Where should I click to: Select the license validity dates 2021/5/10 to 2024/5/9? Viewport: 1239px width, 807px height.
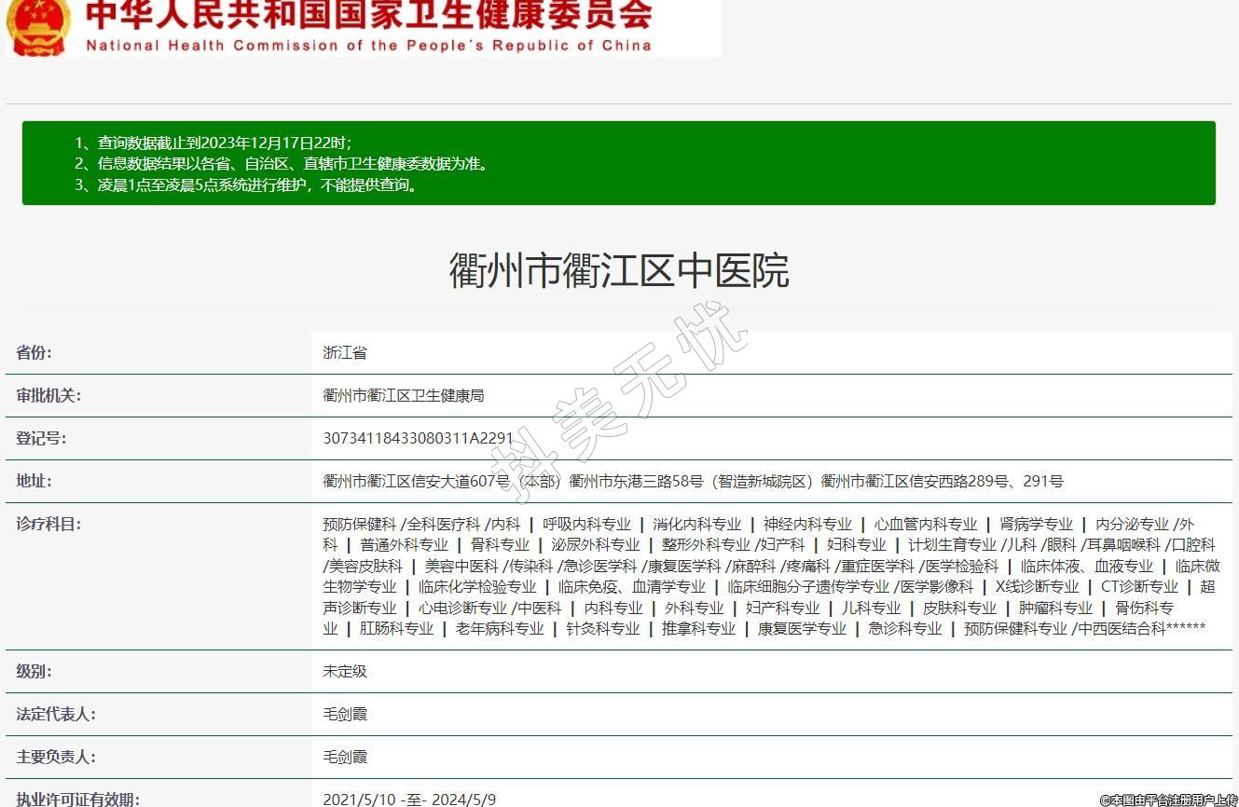coord(409,800)
